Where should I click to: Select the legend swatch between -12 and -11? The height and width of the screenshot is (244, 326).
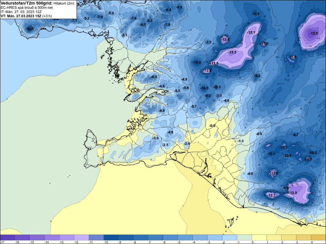click(x=81, y=237)
